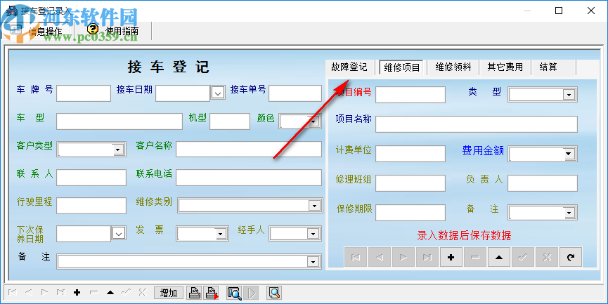Viewport: 608px width, 304px height.
Task: Click the 保修期限 input field
Action: click(x=410, y=213)
